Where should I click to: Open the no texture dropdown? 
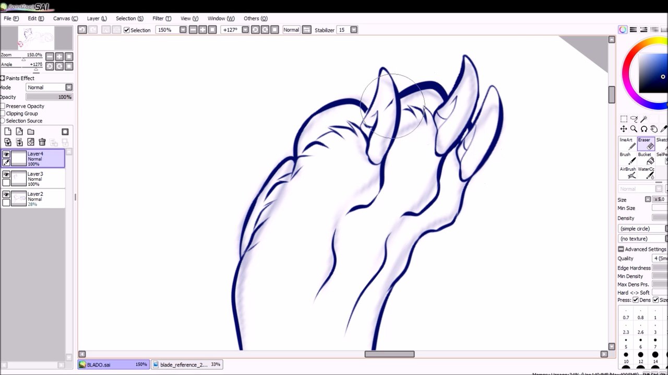pyautogui.click(x=643, y=239)
